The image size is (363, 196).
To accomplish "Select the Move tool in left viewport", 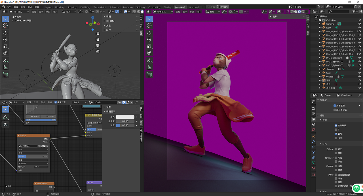I will click(x=5, y=33).
